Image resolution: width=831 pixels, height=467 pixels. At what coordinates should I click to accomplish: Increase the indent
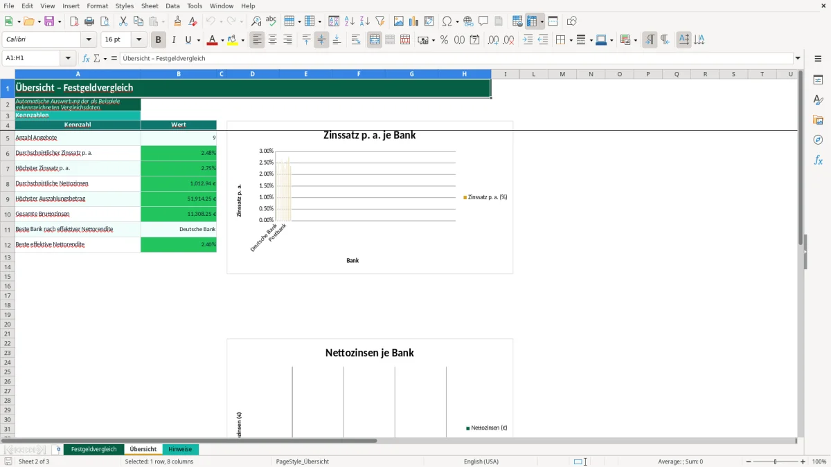(x=528, y=40)
